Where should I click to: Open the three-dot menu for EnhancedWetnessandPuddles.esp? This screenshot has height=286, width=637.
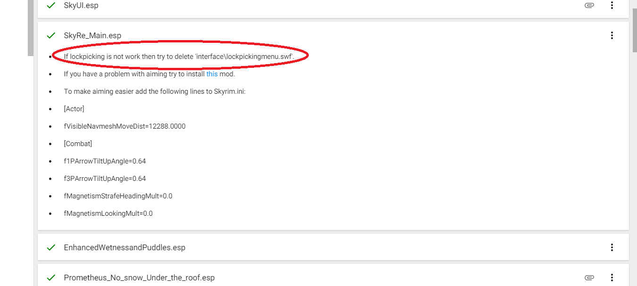tap(612, 247)
